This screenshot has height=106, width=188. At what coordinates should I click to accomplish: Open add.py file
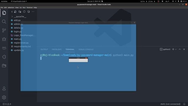17,20
